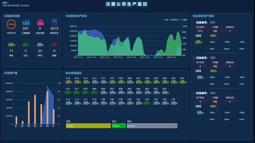
Task: Select machine C07 icon
Action: (122, 103)
